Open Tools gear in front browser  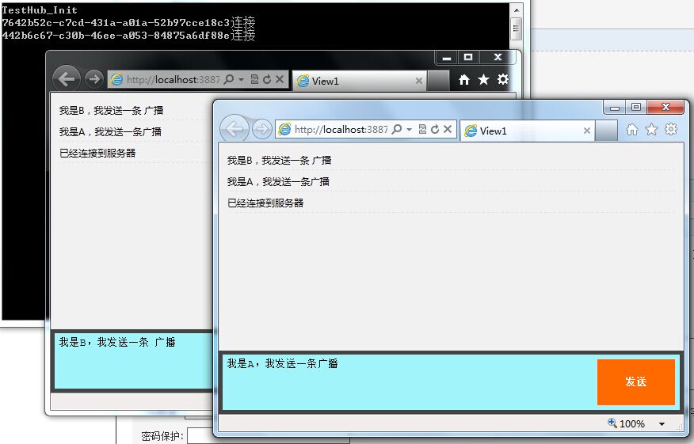(x=671, y=129)
